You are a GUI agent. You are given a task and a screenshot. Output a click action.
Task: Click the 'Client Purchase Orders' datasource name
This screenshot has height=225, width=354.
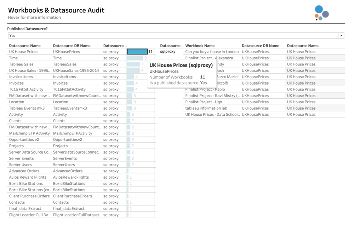[29, 196]
